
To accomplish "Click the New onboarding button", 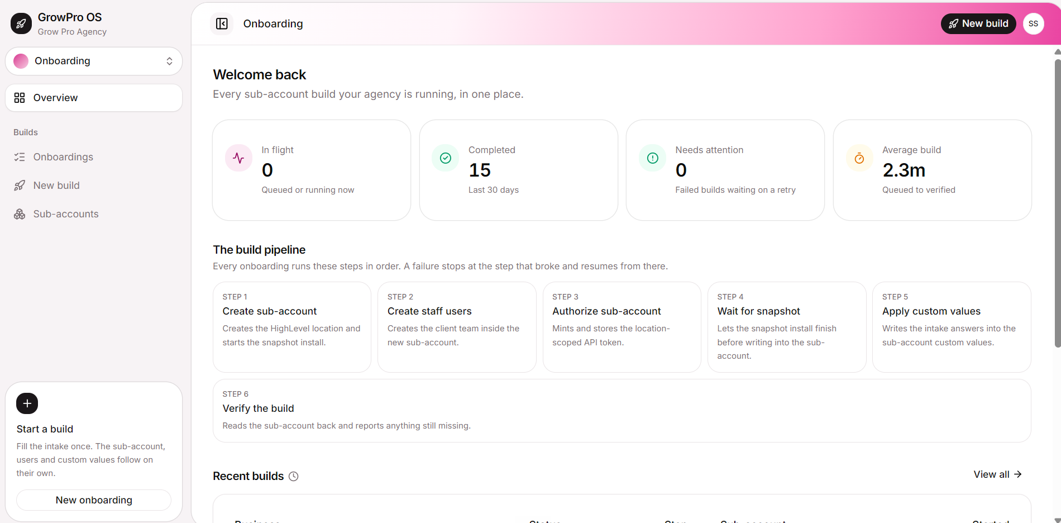I will (x=94, y=500).
